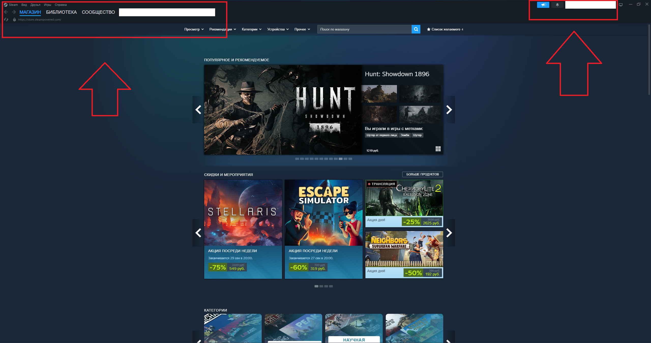
Task: Go back with the back arrow
Action: coord(6,12)
